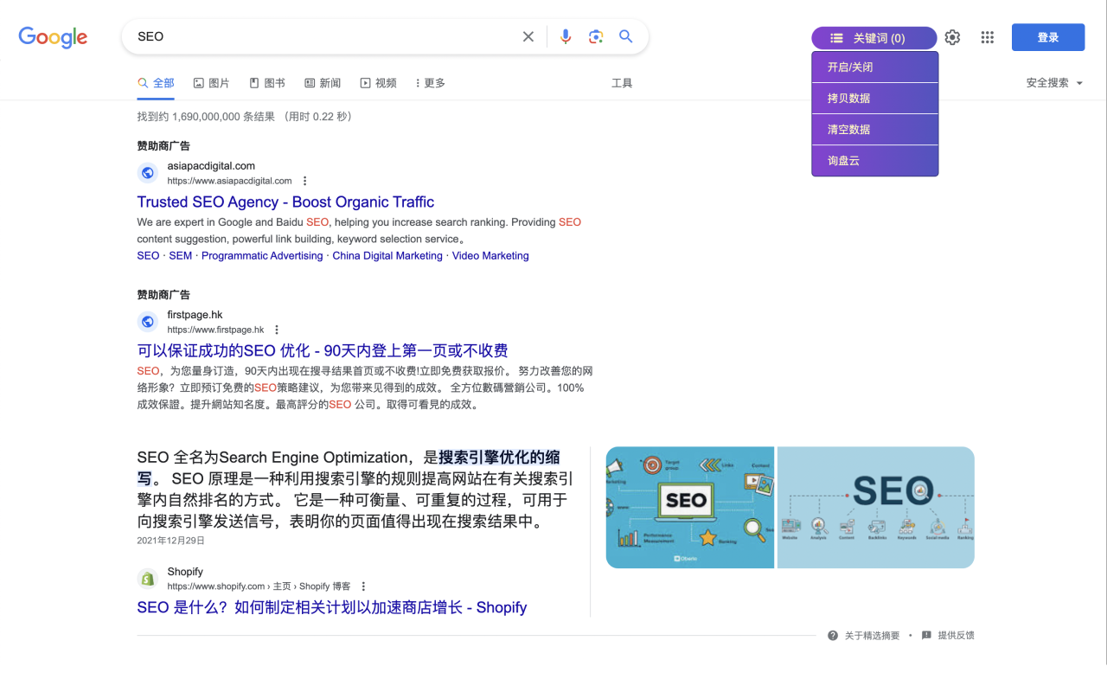Screen dimensions: 1107x692
Task: Open the Google apps grid
Action: pyautogui.click(x=988, y=37)
